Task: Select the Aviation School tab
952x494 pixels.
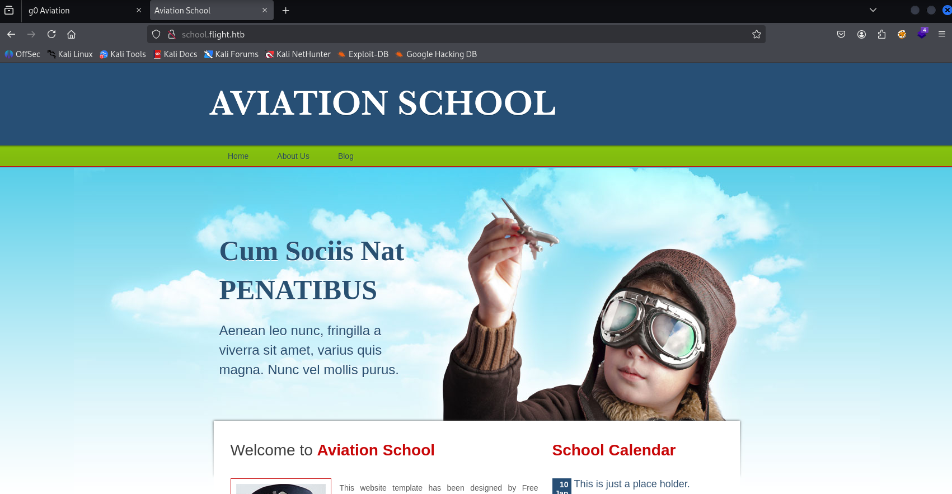Action: [212, 10]
